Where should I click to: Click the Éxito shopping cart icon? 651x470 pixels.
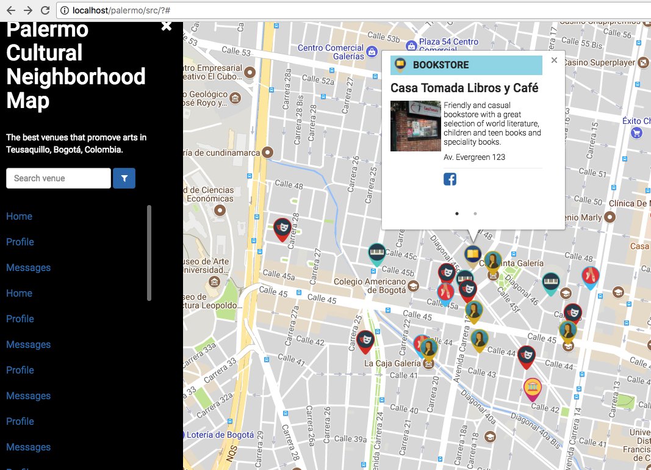click(x=636, y=133)
